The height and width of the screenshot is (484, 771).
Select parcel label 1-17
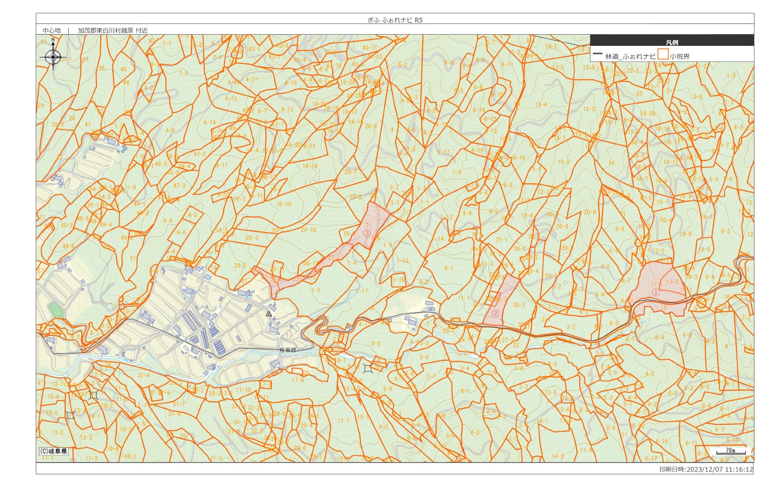pos(362,291)
